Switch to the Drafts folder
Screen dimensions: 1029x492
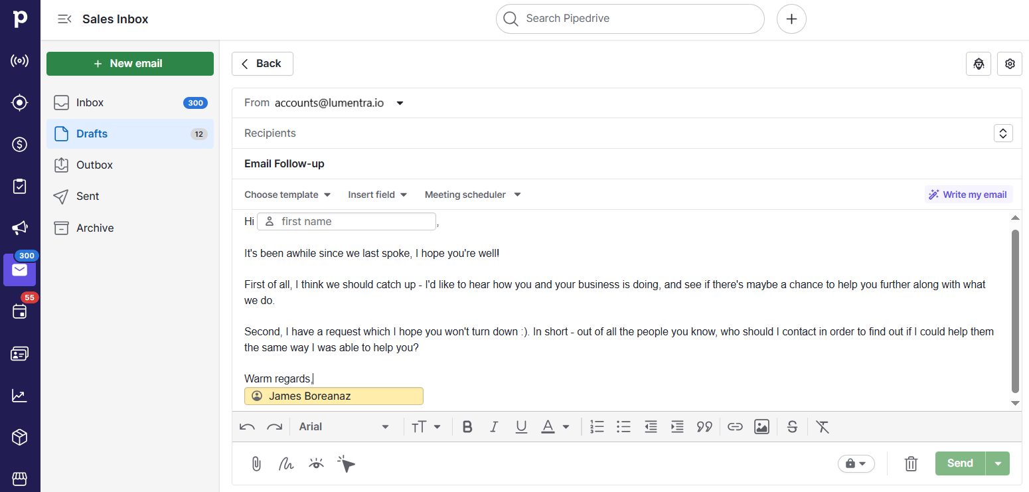[x=93, y=133]
